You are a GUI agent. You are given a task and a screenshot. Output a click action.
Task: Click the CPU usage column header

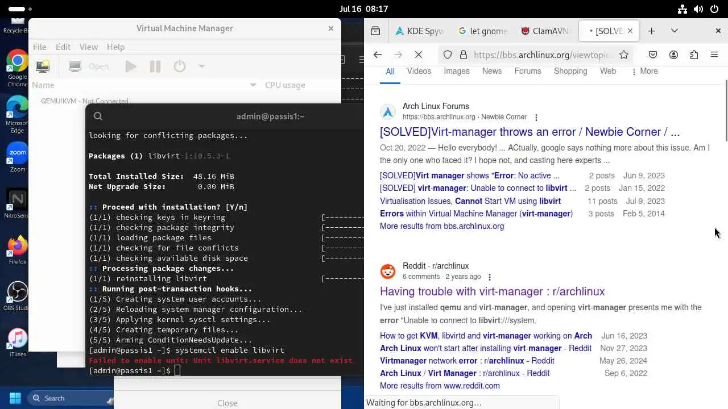pos(285,85)
